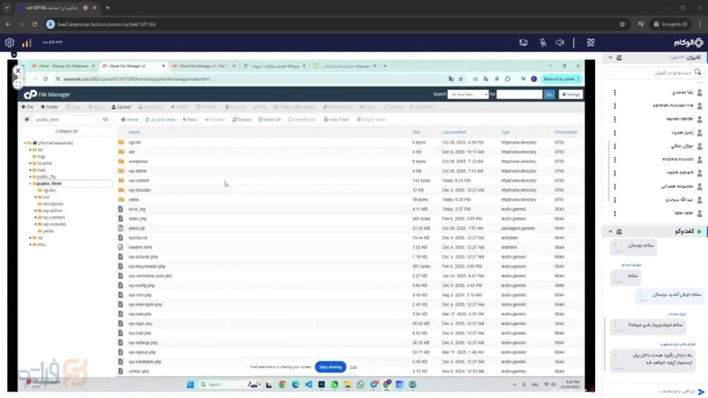Open options menu for parinan mousavinia
Screen dimensions: 708x398
(615, 105)
